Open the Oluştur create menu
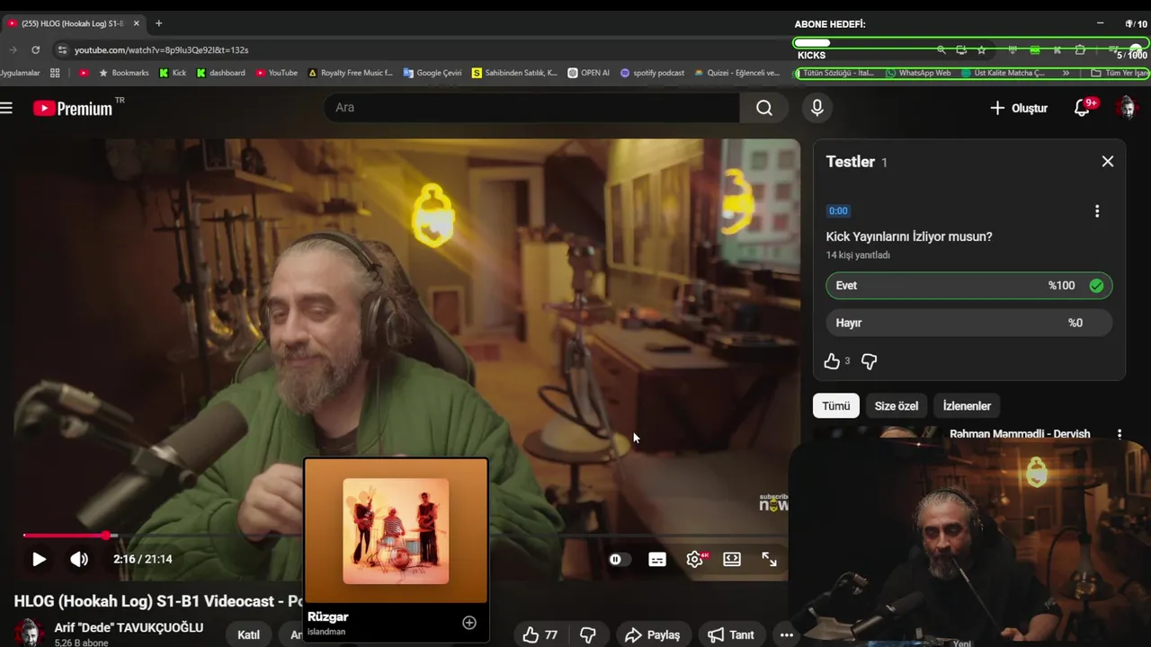Image resolution: width=1151 pixels, height=647 pixels. click(1019, 108)
